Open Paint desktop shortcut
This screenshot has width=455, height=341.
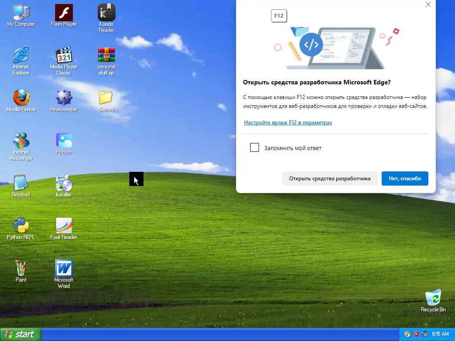pos(21,271)
